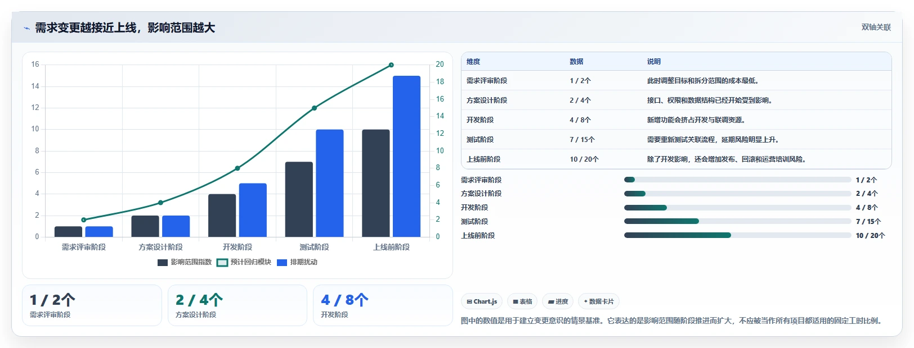Click line point above 需求评审阶段

[84, 220]
